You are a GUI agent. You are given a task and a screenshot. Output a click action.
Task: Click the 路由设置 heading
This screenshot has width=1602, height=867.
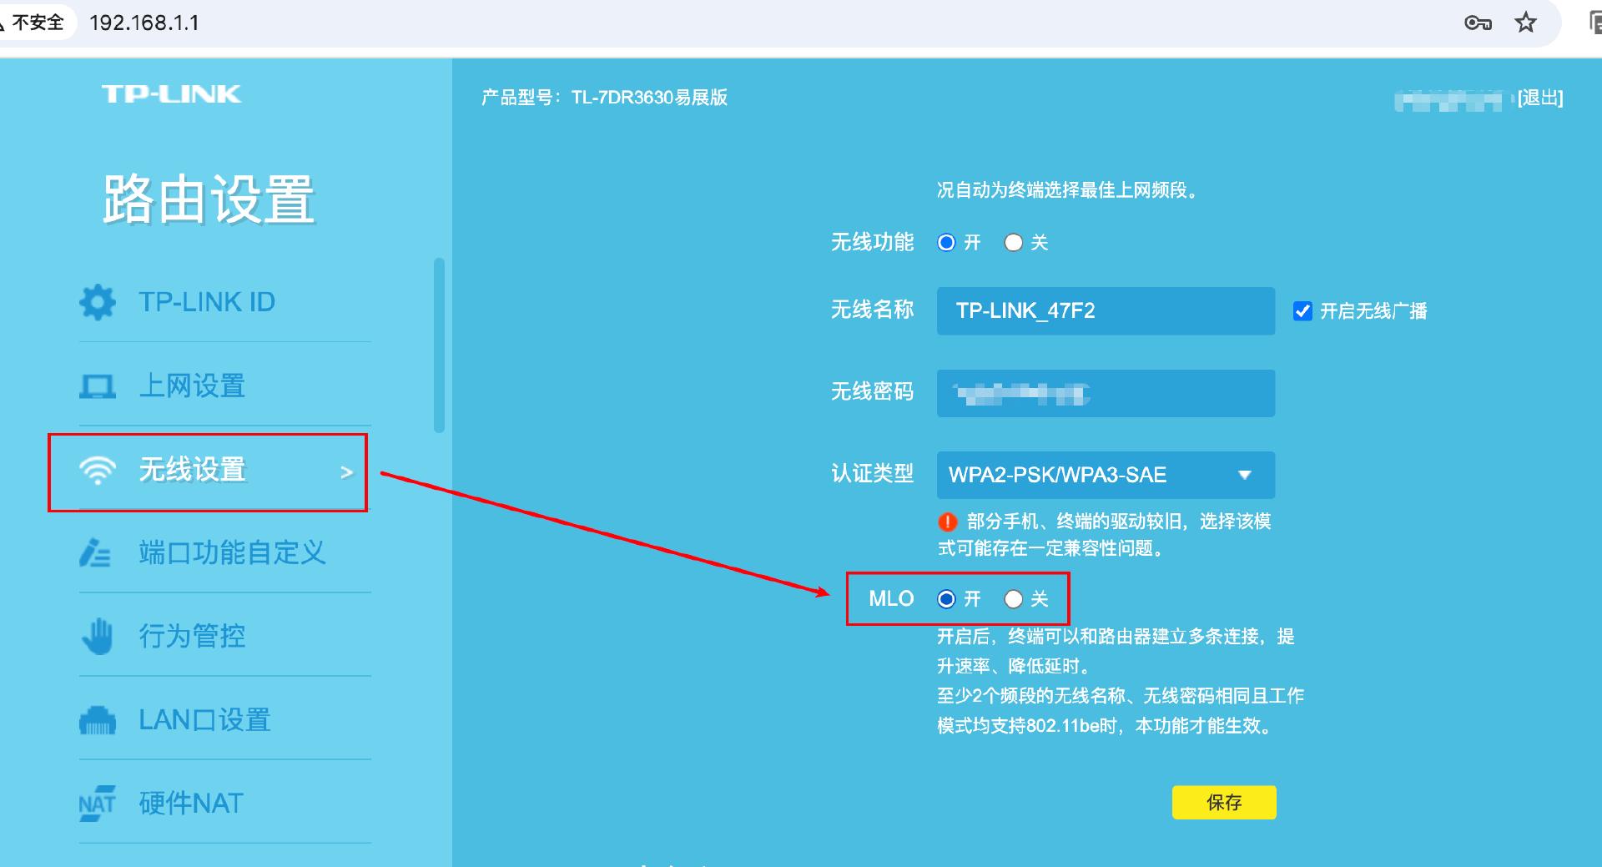209,199
